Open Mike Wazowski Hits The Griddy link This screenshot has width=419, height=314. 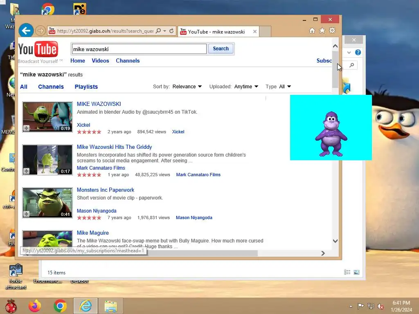tap(114, 147)
